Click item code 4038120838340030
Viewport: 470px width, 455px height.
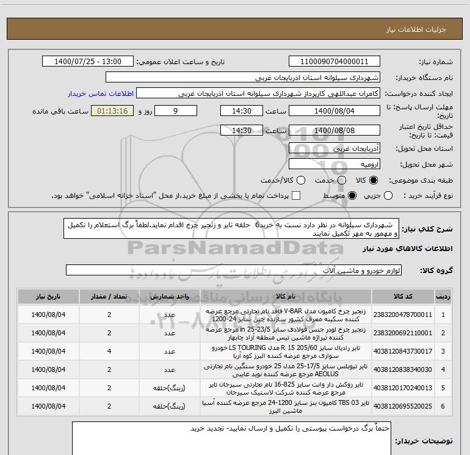point(403,369)
